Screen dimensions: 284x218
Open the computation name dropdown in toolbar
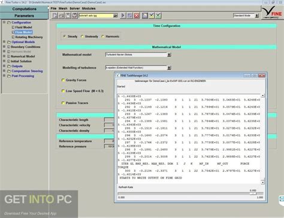click(x=116, y=16)
